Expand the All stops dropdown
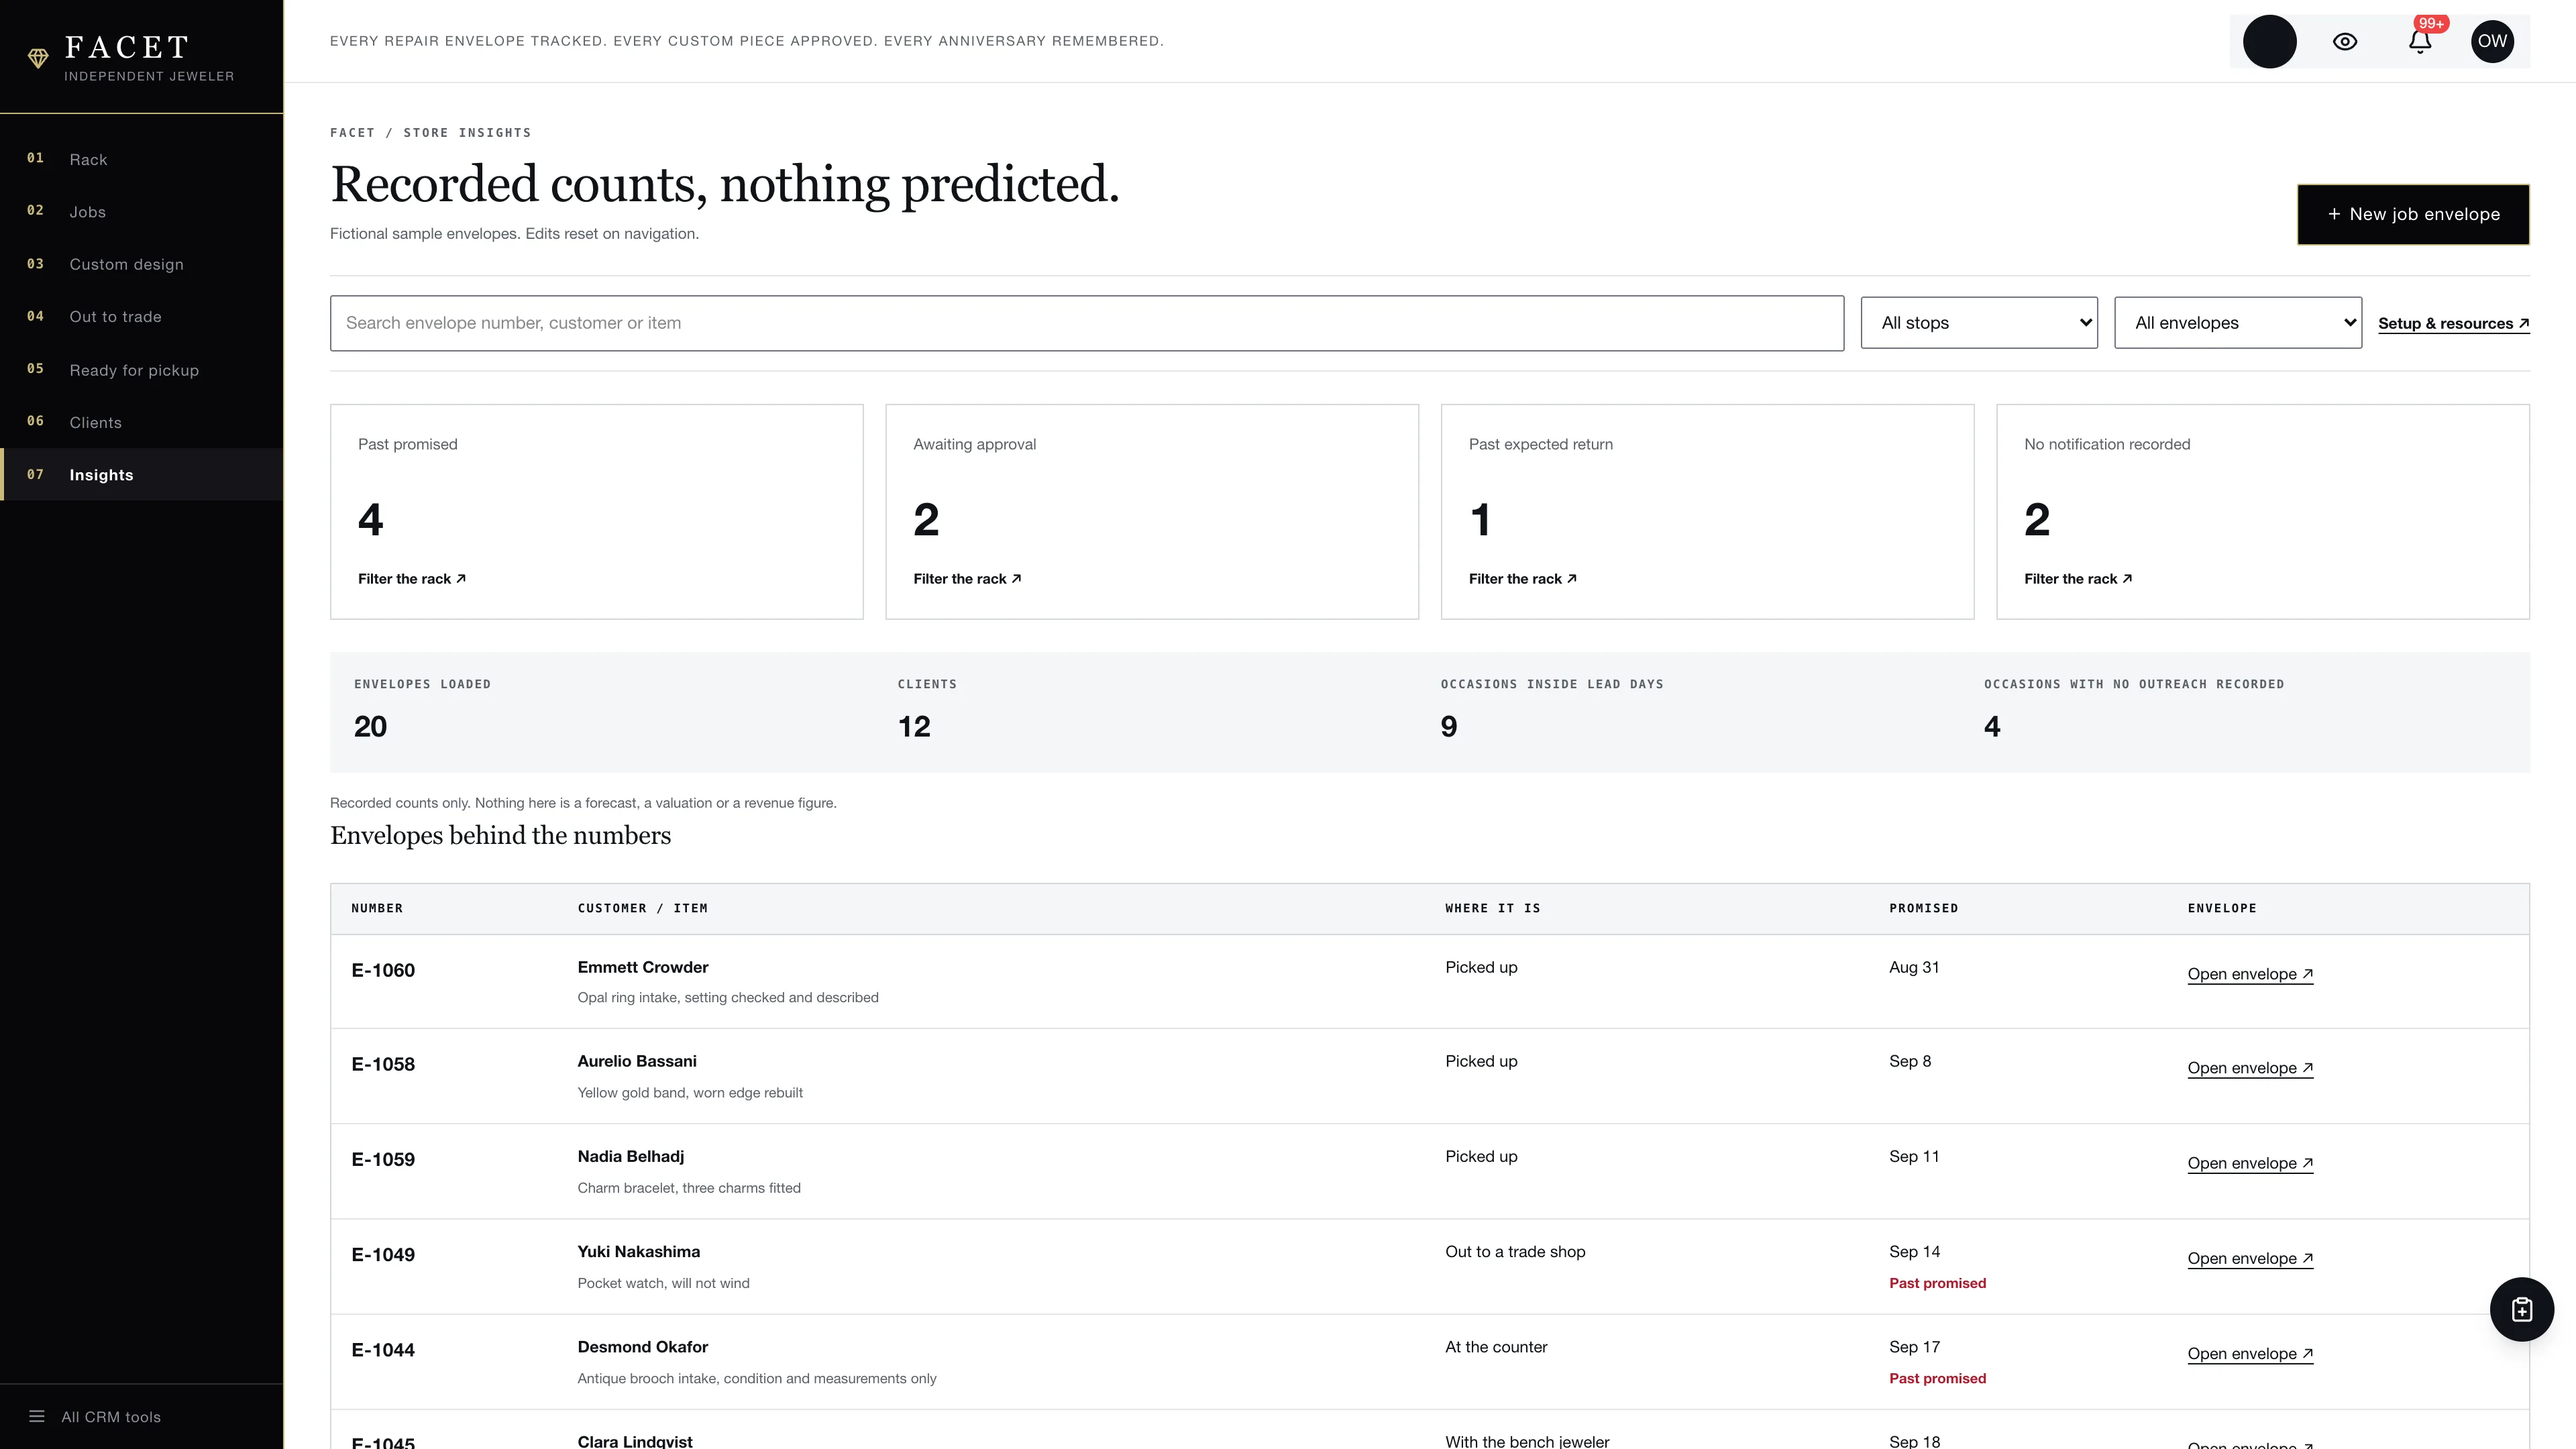The width and height of the screenshot is (2576, 1449). tap(1979, 323)
